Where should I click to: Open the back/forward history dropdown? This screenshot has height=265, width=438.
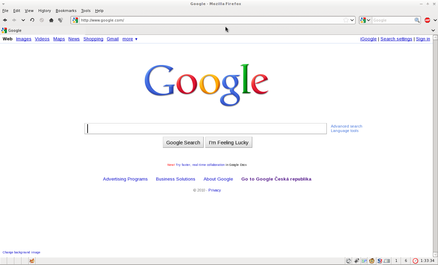point(23,20)
